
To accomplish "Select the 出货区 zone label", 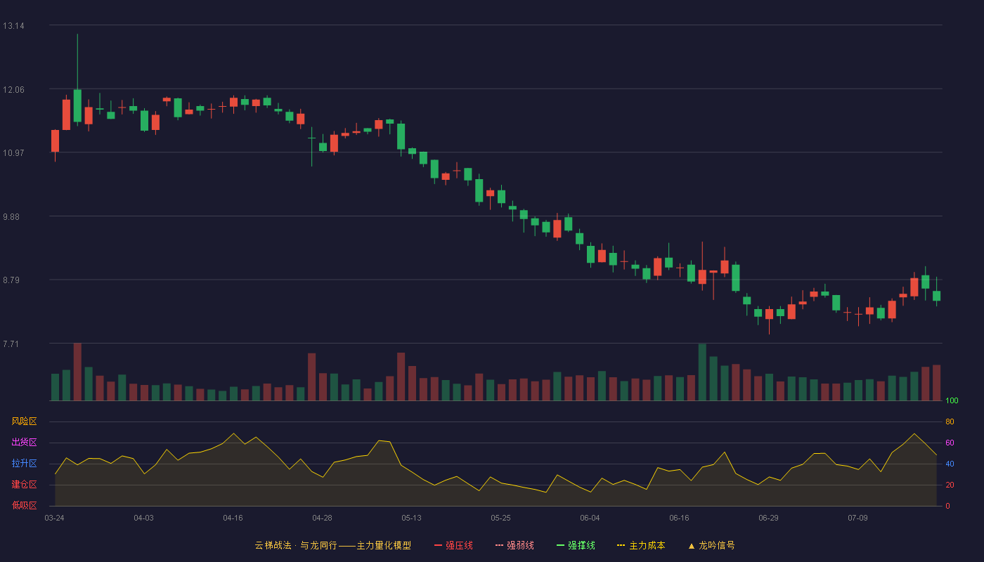I will tap(24, 443).
